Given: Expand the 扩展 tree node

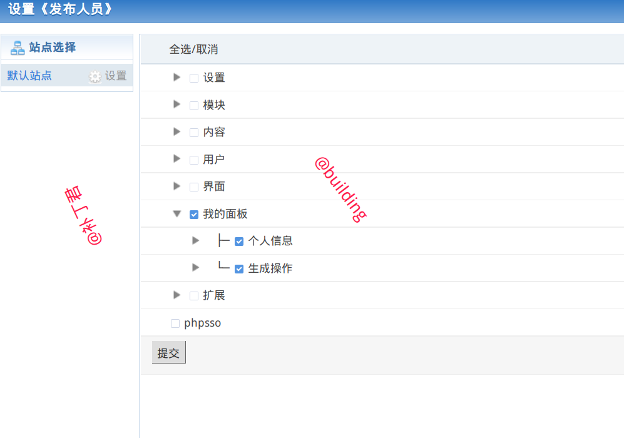Looking at the screenshot, I should (x=176, y=295).
